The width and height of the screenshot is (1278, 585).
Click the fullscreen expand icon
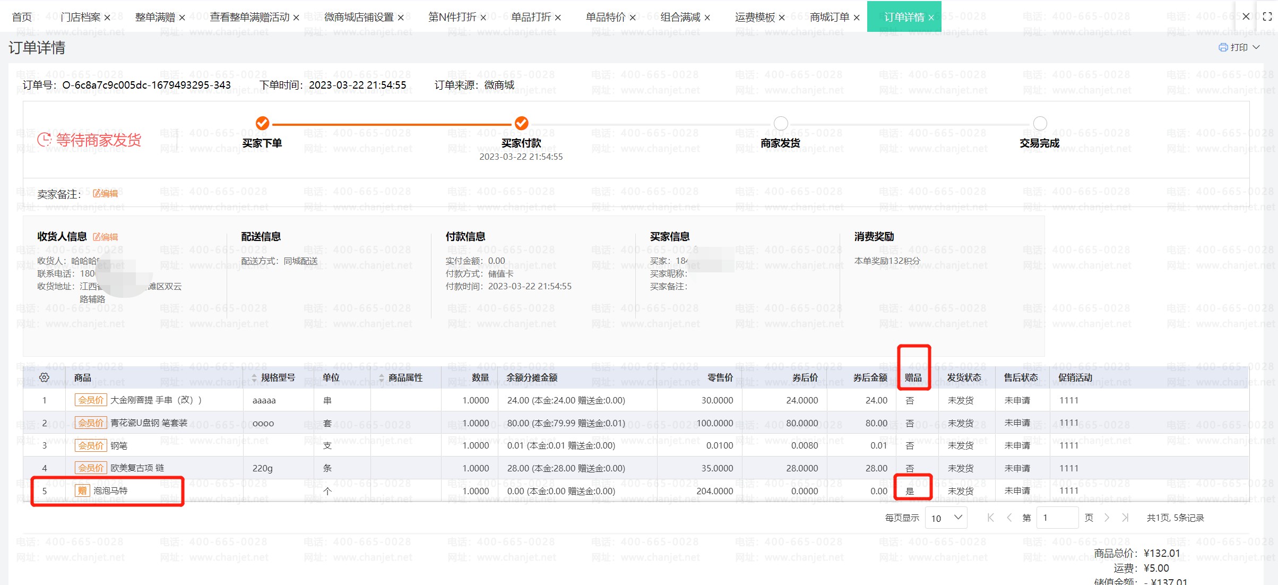point(1267,17)
